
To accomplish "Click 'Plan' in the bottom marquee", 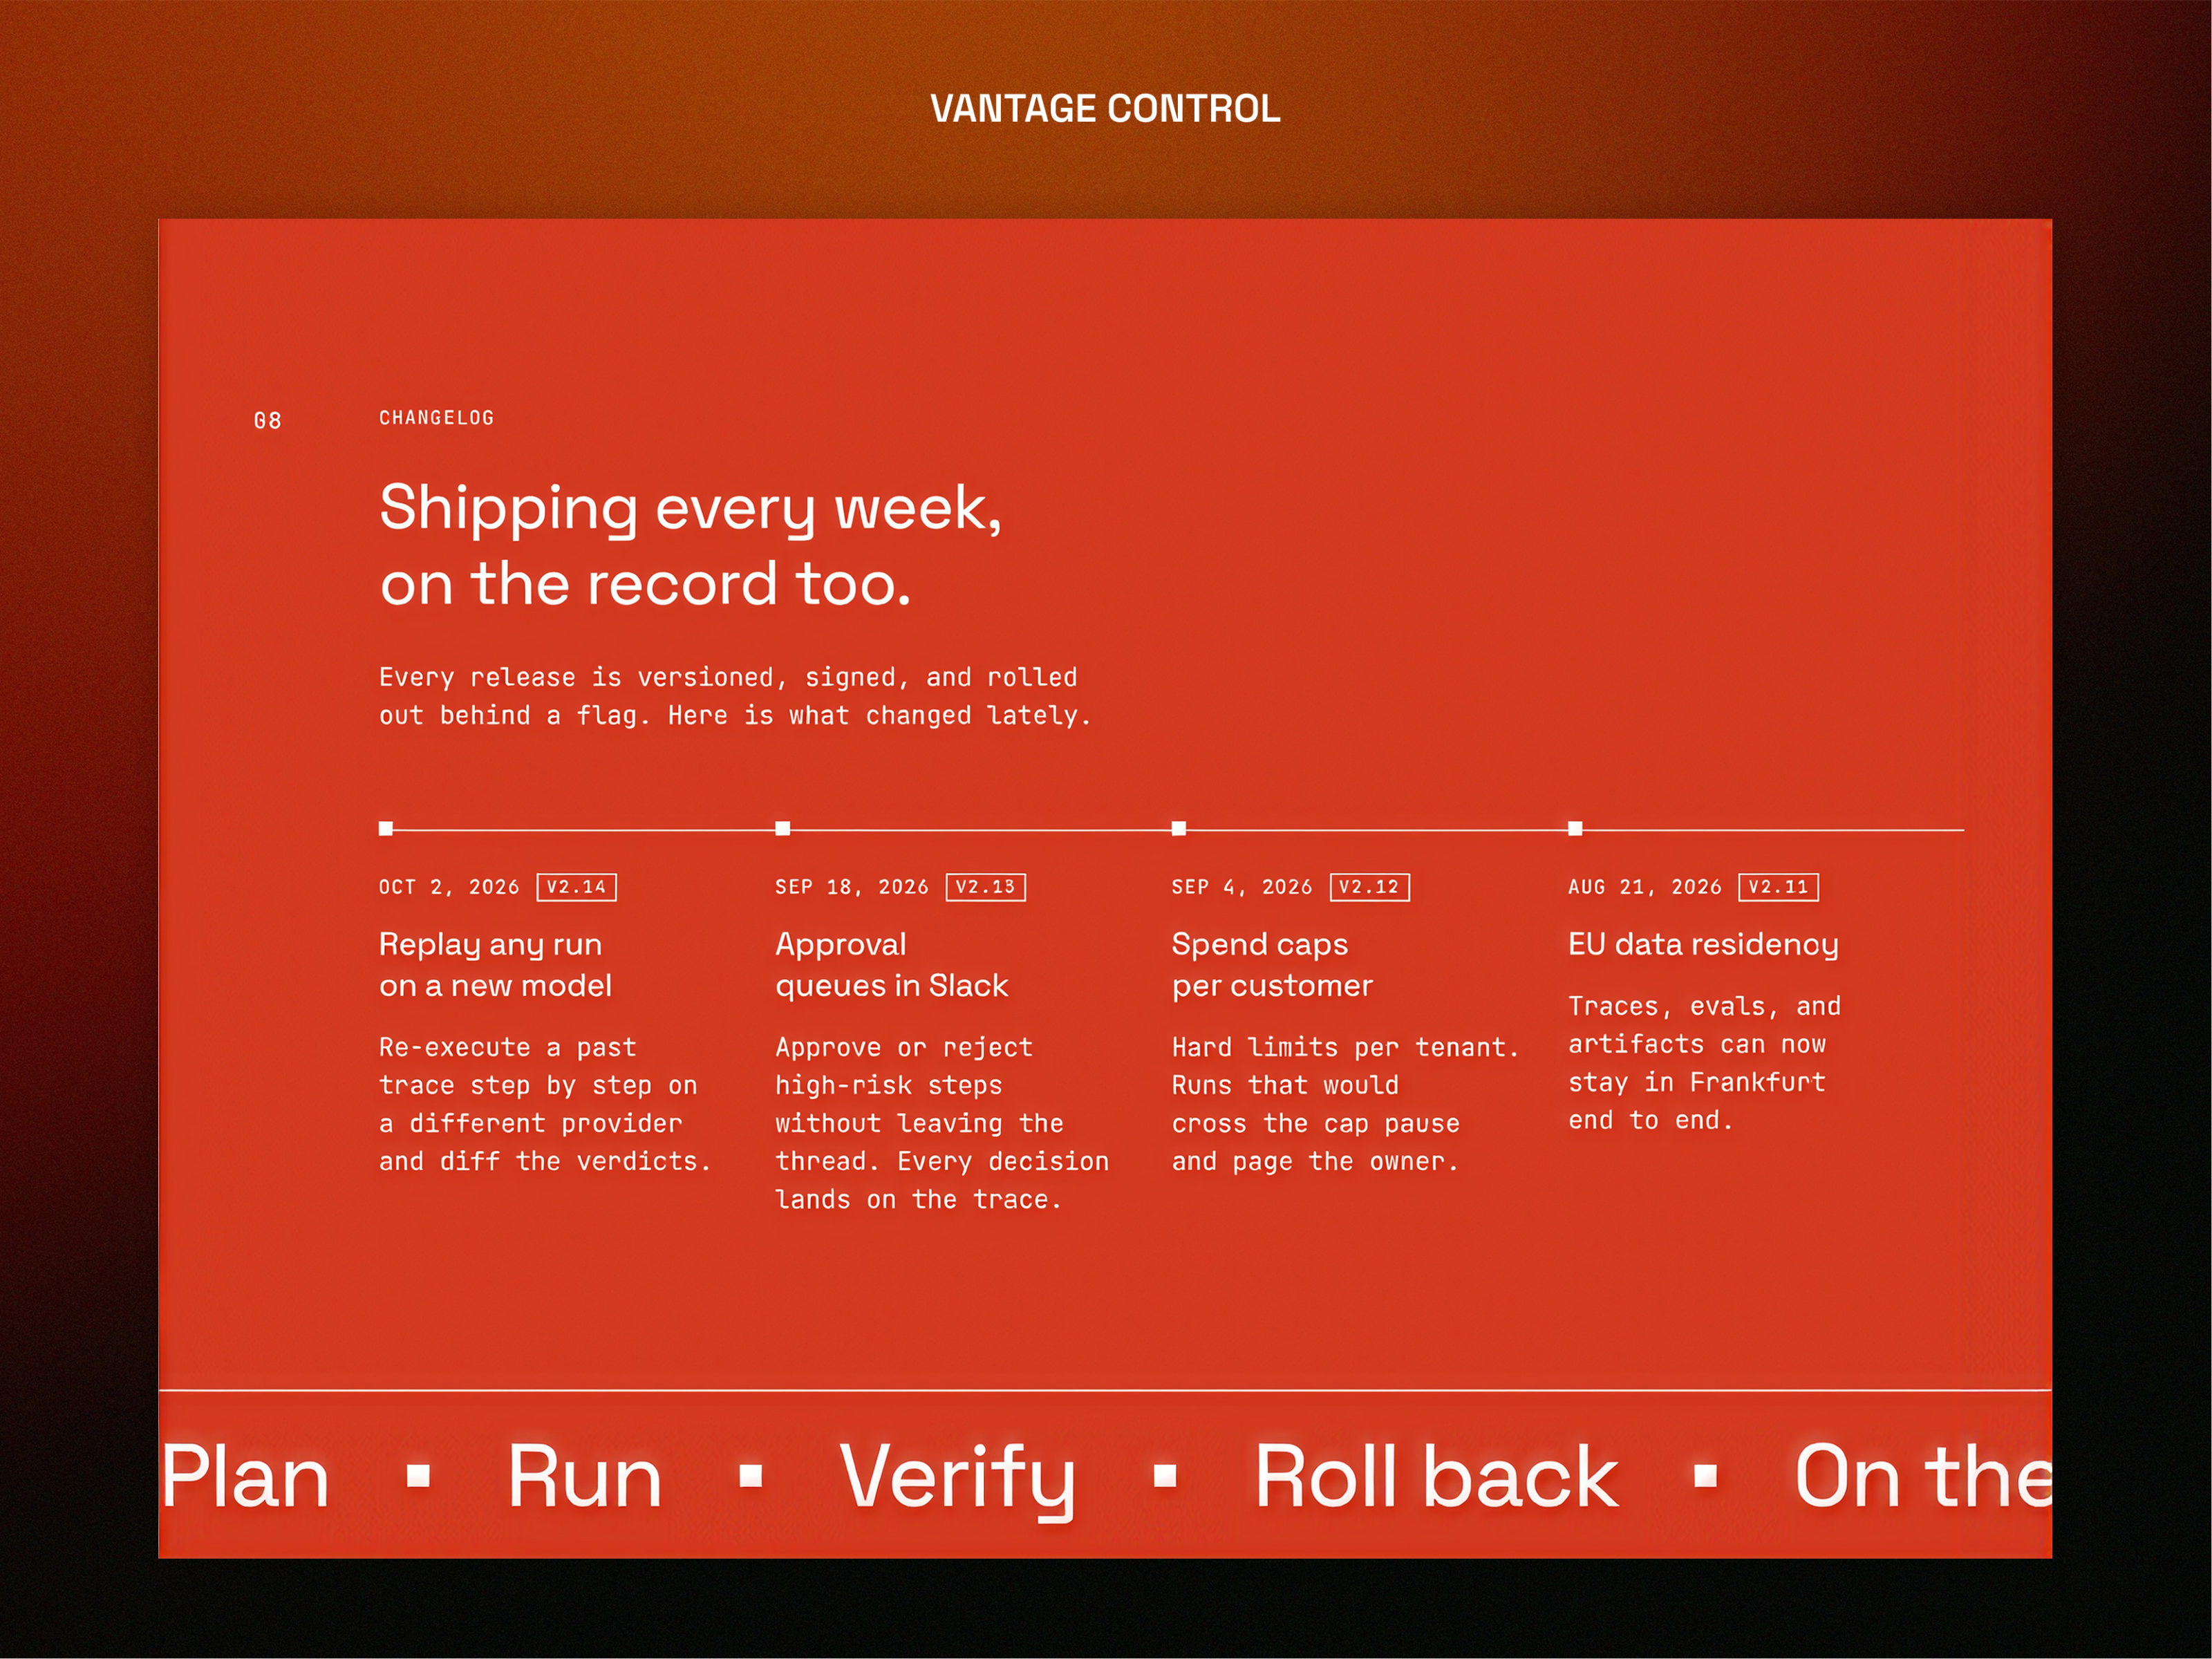I will [x=246, y=1477].
